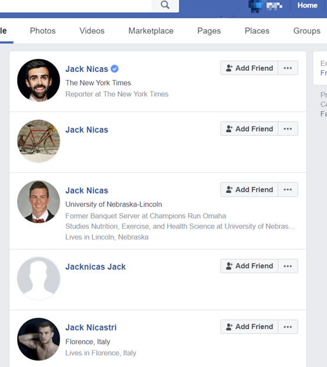
Task: Open the pixelated user avatar in header
Action: pos(256,6)
